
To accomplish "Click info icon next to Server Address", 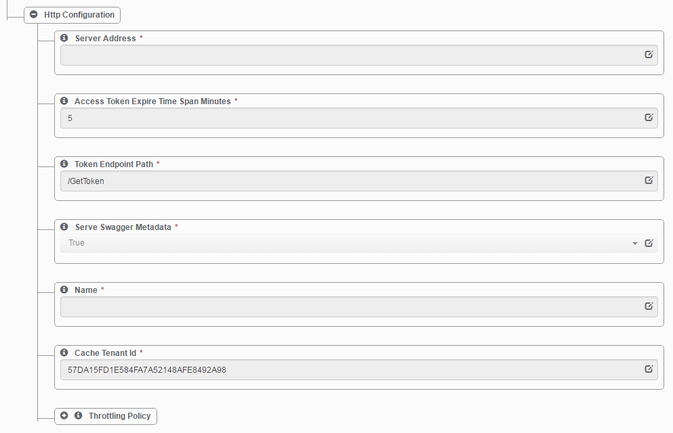I will 64,38.
